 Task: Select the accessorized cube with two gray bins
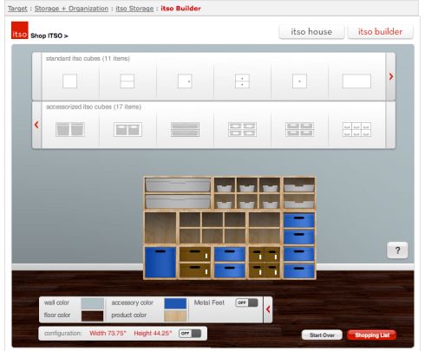click(70, 129)
